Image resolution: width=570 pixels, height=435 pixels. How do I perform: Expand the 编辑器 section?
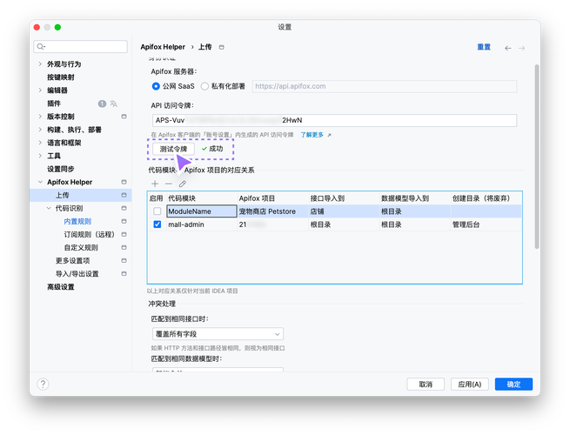[x=40, y=90]
